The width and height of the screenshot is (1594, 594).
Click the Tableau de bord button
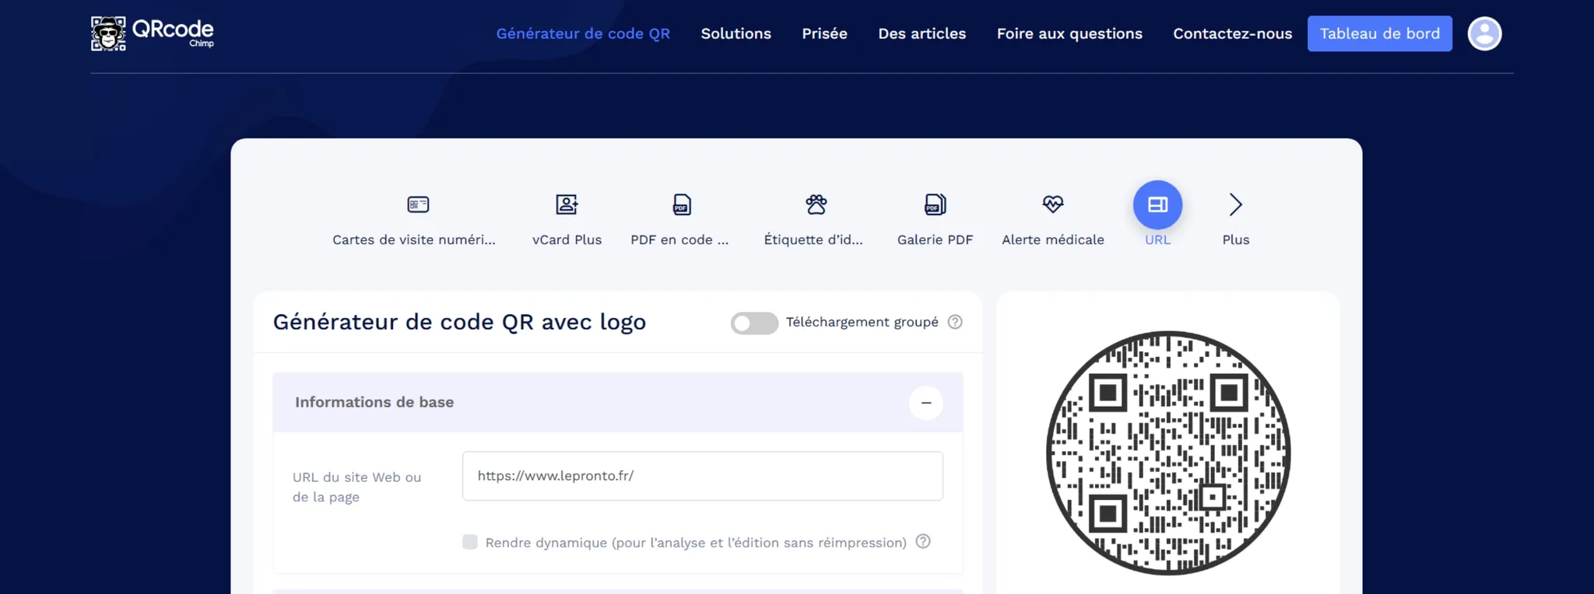click(x=1379, y=33)
